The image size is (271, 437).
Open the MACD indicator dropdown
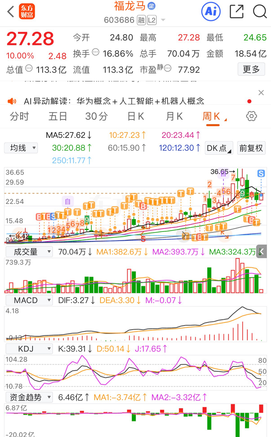[29, 300]
